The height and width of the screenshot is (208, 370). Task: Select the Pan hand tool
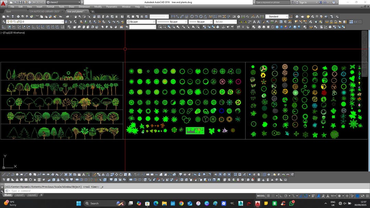(x=75, y=16)
